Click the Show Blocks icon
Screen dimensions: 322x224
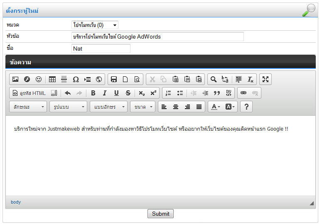[x=54, y=93]
